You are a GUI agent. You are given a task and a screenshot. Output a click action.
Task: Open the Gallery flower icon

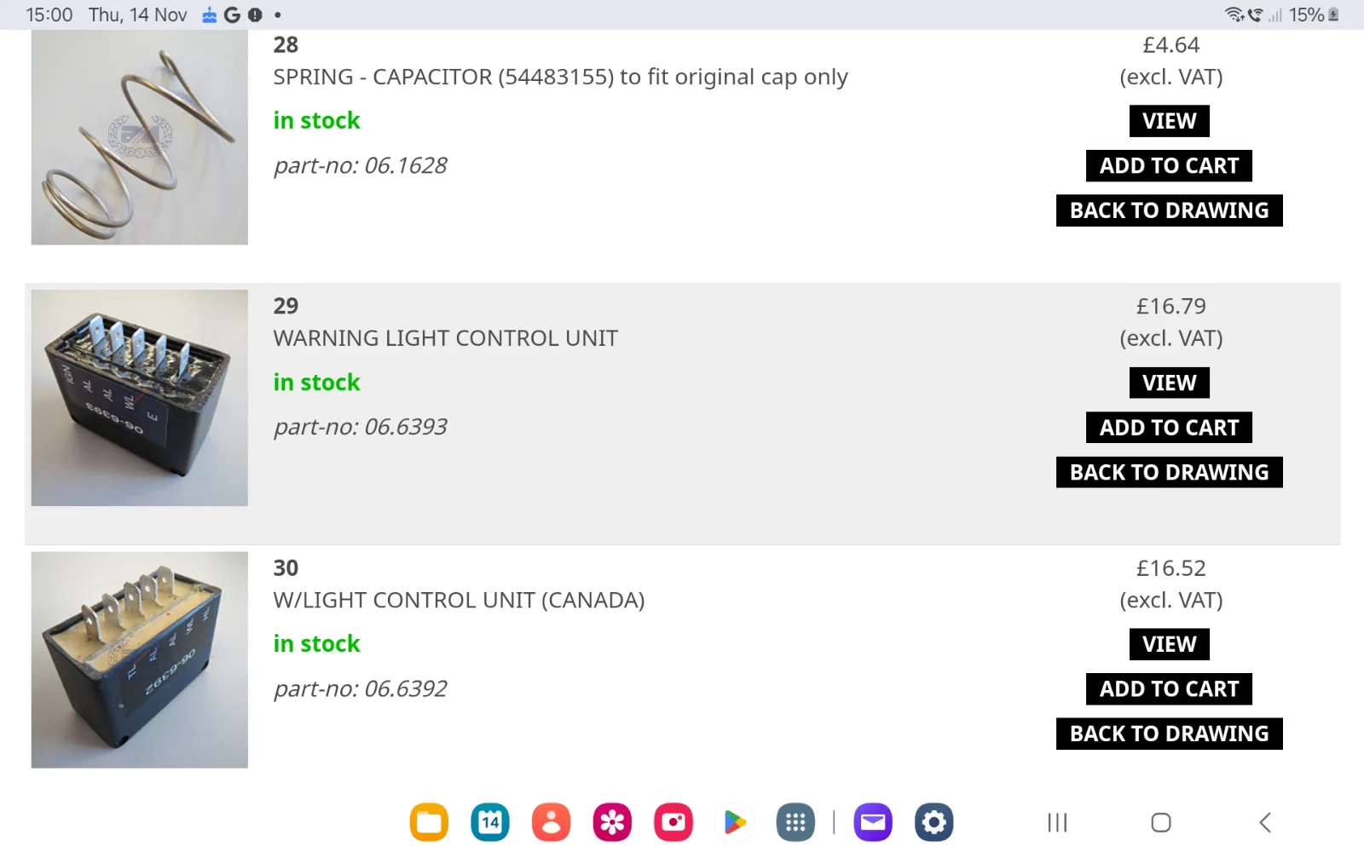click(x=612, y=822)
